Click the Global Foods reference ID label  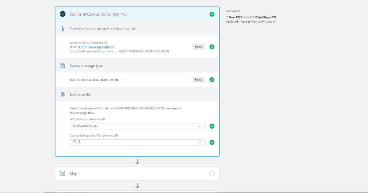point(88,119)
